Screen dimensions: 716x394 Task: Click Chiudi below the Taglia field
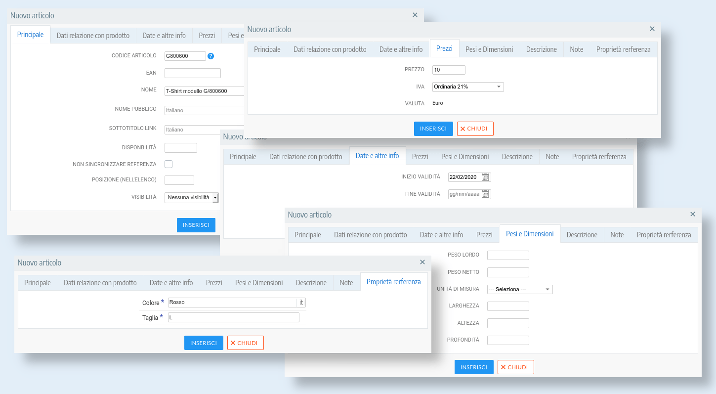click(245, 343)
